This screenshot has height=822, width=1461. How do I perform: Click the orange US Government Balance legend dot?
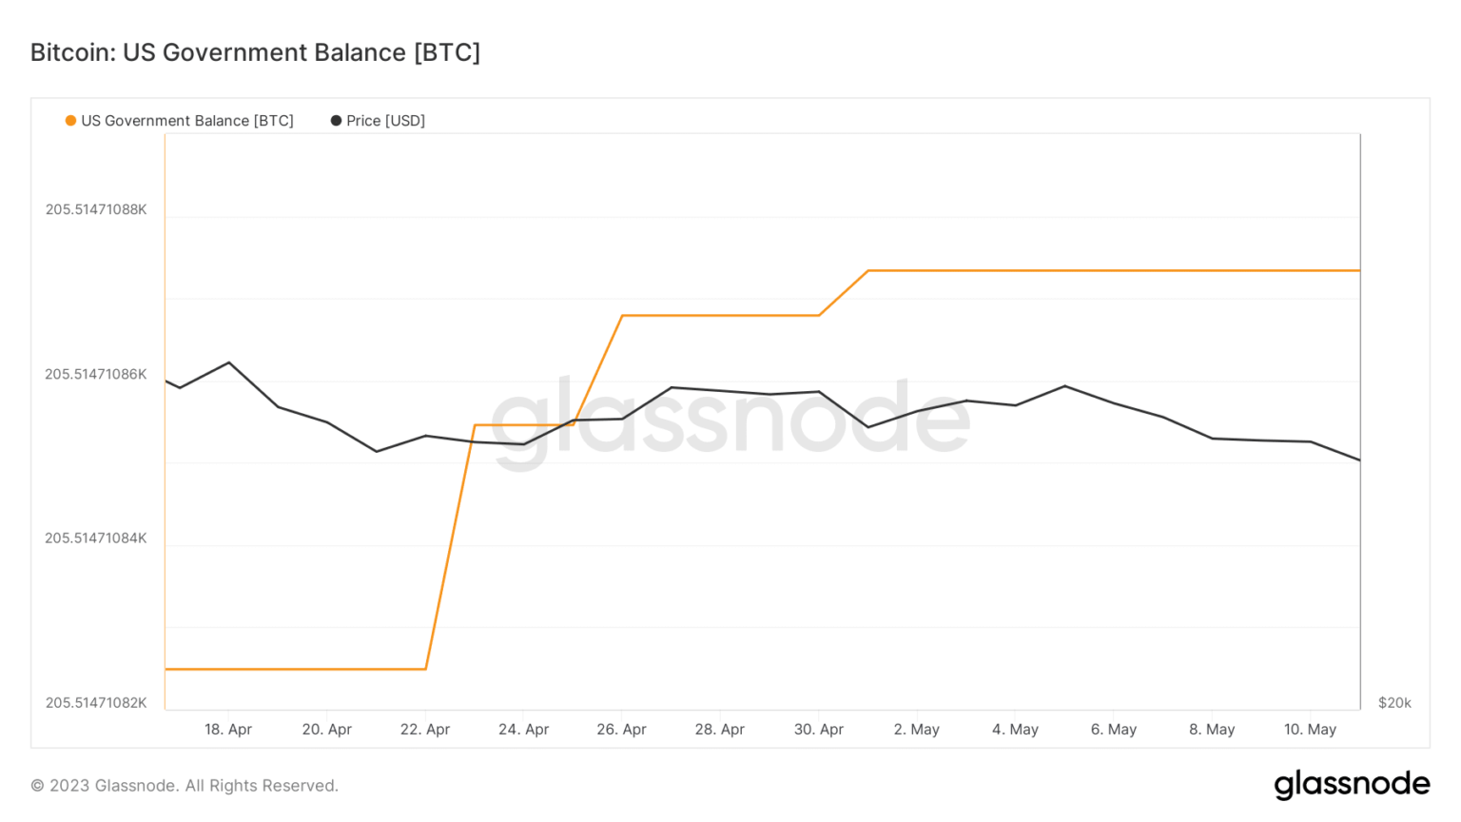coord(70,121)
